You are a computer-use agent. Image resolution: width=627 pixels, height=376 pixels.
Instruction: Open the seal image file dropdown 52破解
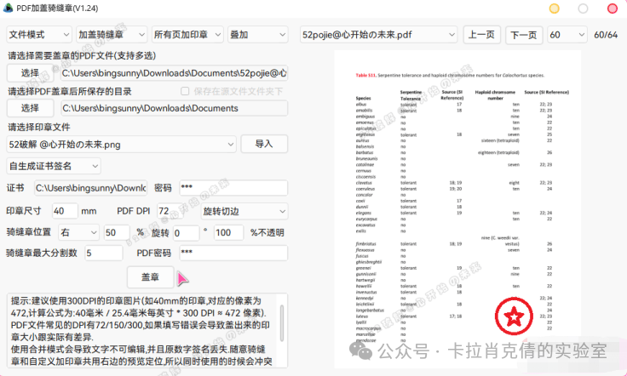[121, 144]
